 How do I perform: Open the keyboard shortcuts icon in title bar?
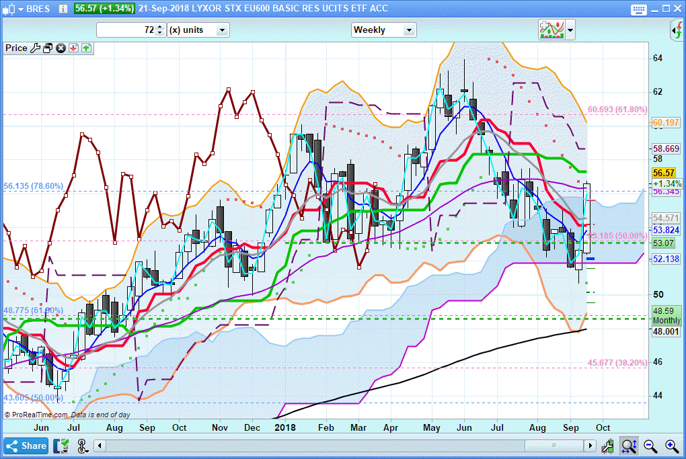tap(639, 9)
